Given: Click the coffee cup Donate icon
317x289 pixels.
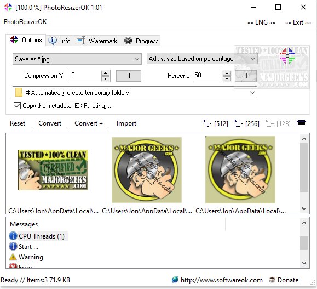Looking at the screenshot, I should click(272, 280).
